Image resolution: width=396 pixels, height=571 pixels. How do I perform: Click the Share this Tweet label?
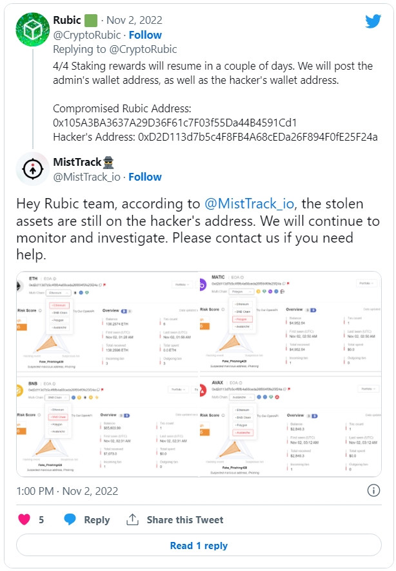point(185,519)
